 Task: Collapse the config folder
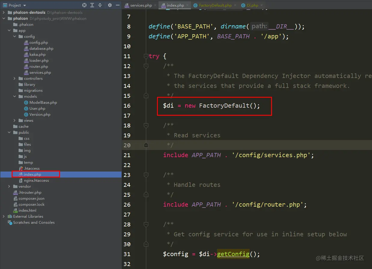15,37
